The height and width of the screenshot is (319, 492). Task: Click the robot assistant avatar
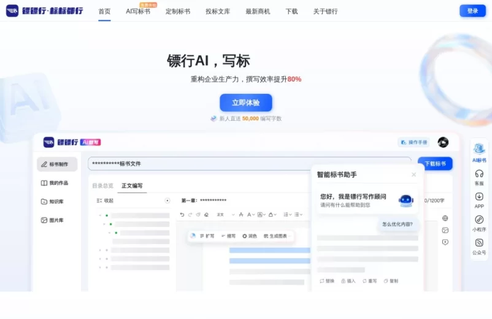(406, 201)
